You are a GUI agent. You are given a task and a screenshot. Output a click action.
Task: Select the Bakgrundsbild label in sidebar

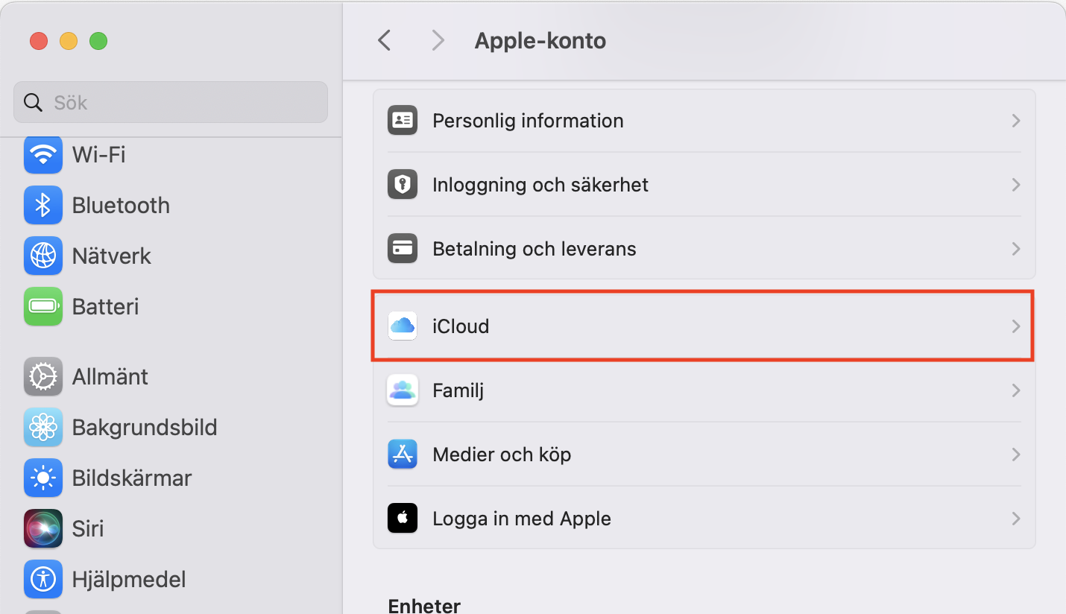pyautogui.click(x=145, y=427)
